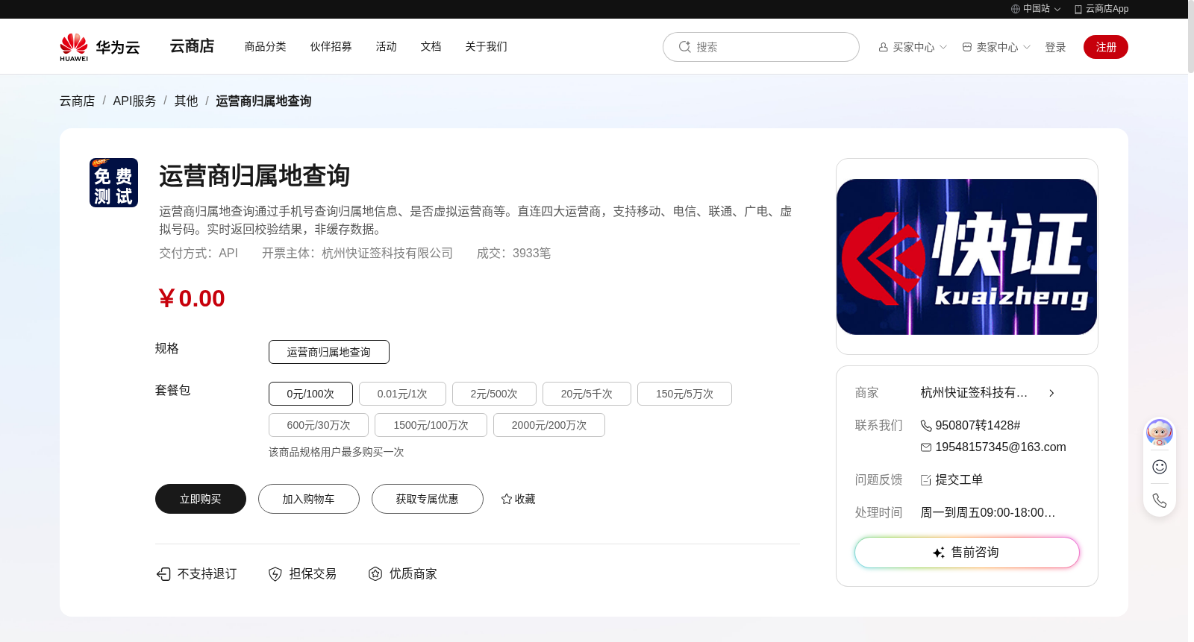The image size is (1194, 642).
Task: Click the phone icon beside 950807转1428#
Action: 926,426
